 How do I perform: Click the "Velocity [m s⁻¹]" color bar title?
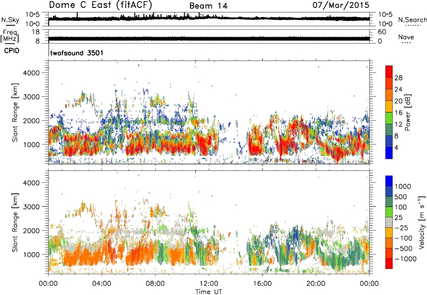coord(422,222)
